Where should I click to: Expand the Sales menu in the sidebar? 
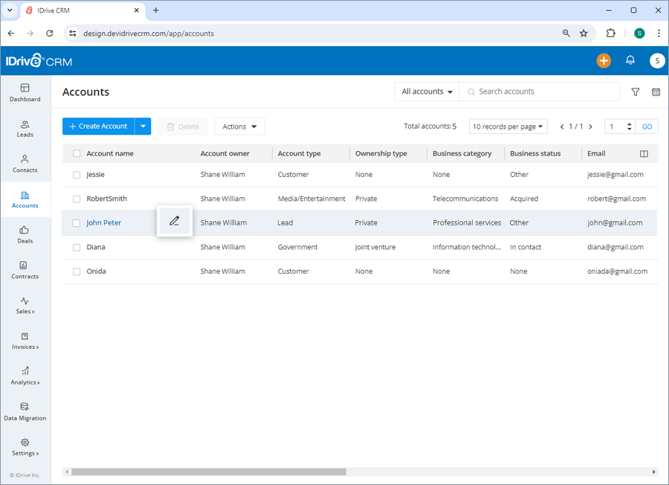[x=25, y=306]
